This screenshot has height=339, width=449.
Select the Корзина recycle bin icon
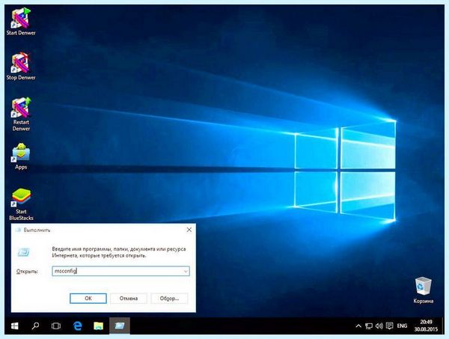point(423,290)
